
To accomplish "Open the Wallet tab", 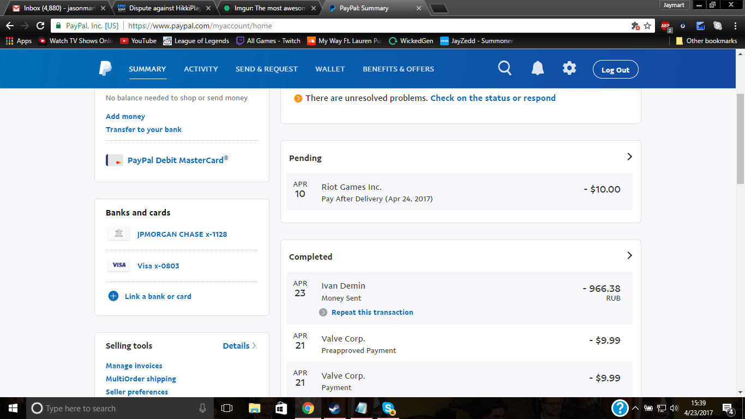I will tap(330, 69).
